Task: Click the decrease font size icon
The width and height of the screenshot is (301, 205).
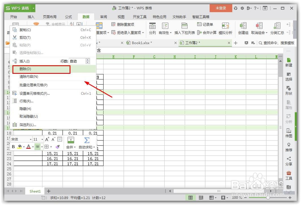Action: pos(54,139)
